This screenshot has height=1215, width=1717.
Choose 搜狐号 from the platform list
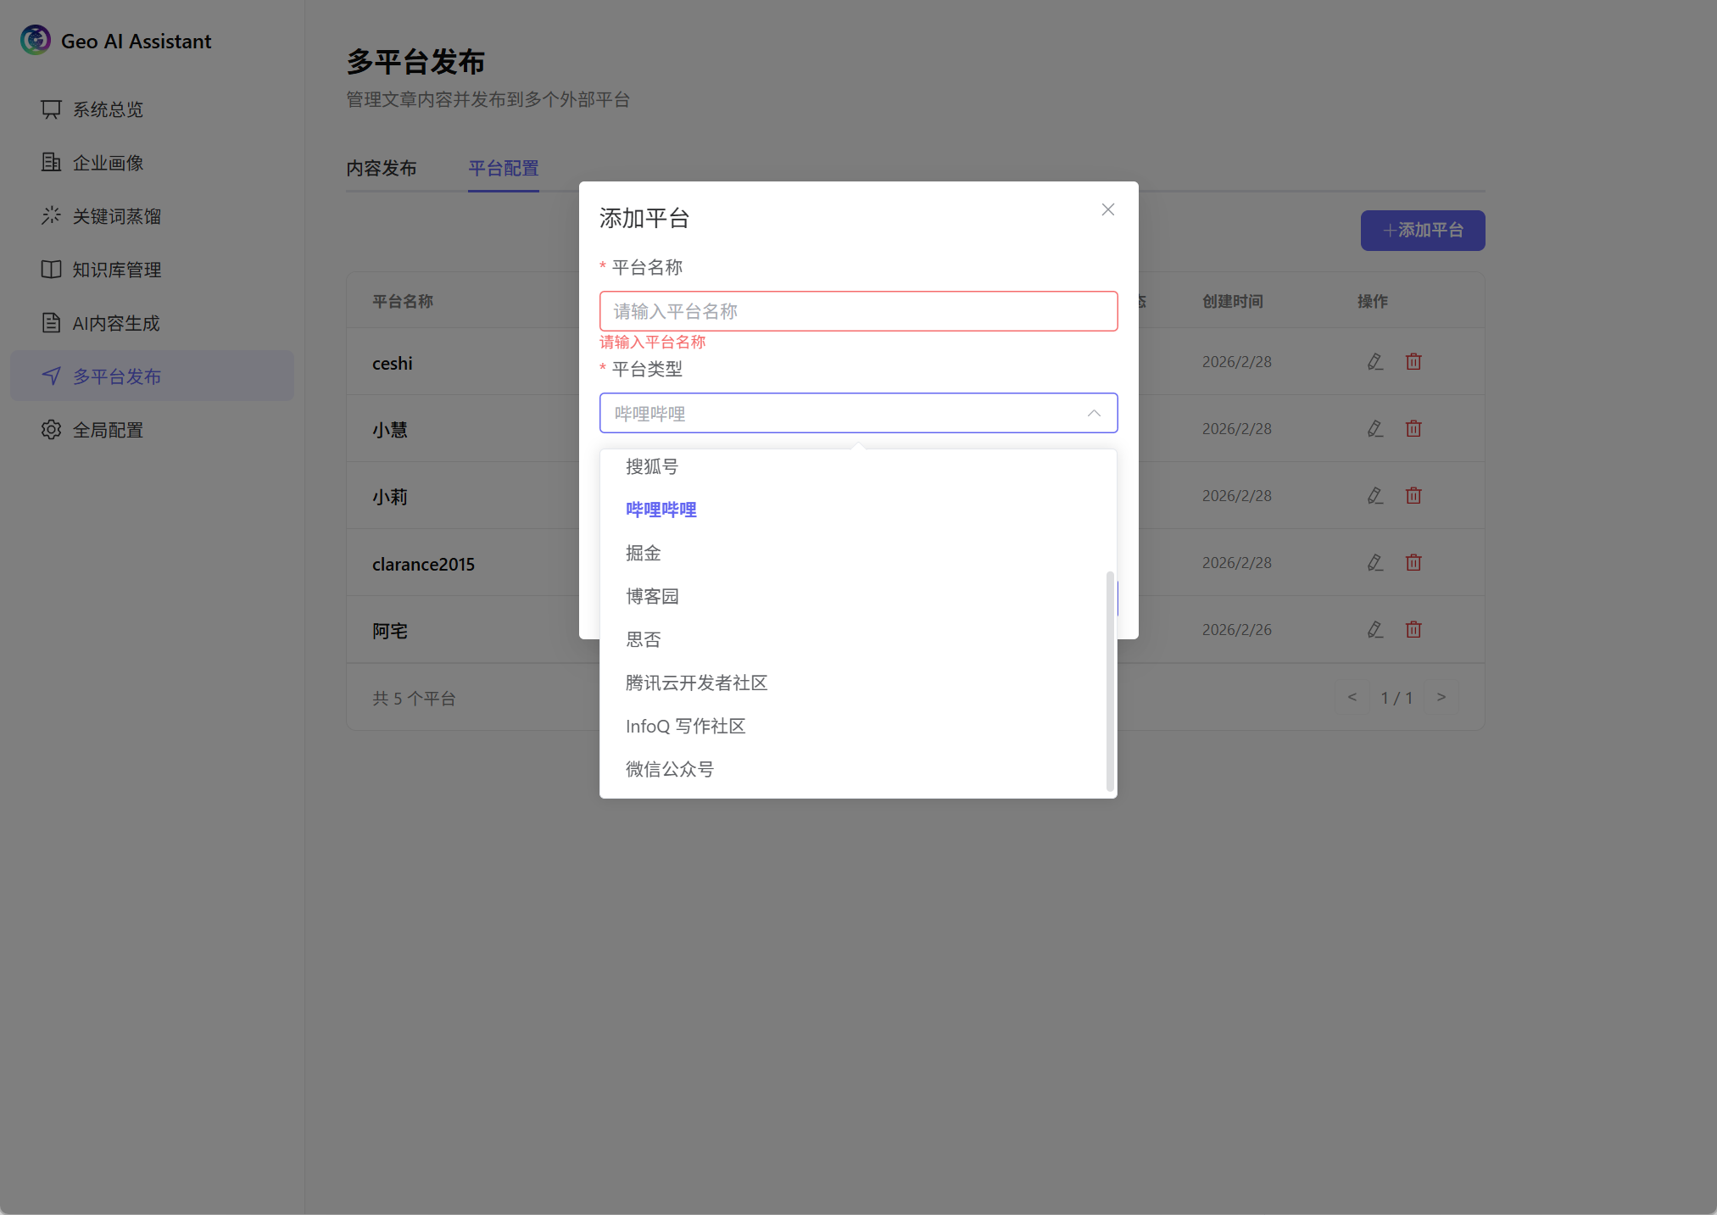click(x=852, y=466)
